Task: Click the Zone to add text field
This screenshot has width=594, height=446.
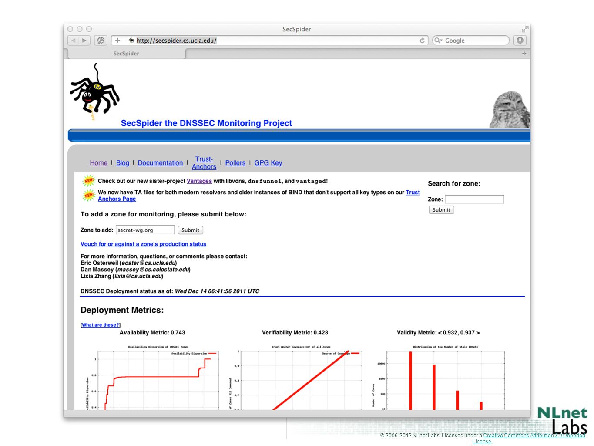Action: 145,230
